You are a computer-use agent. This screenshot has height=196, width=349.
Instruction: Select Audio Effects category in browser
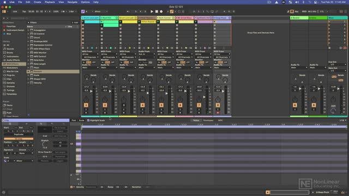point(13,60)
